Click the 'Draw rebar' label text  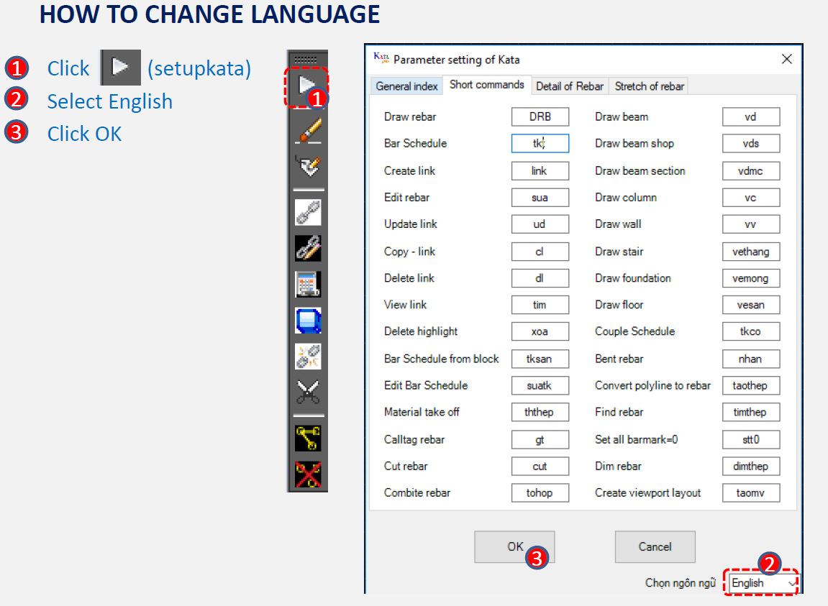click(410, 116)
